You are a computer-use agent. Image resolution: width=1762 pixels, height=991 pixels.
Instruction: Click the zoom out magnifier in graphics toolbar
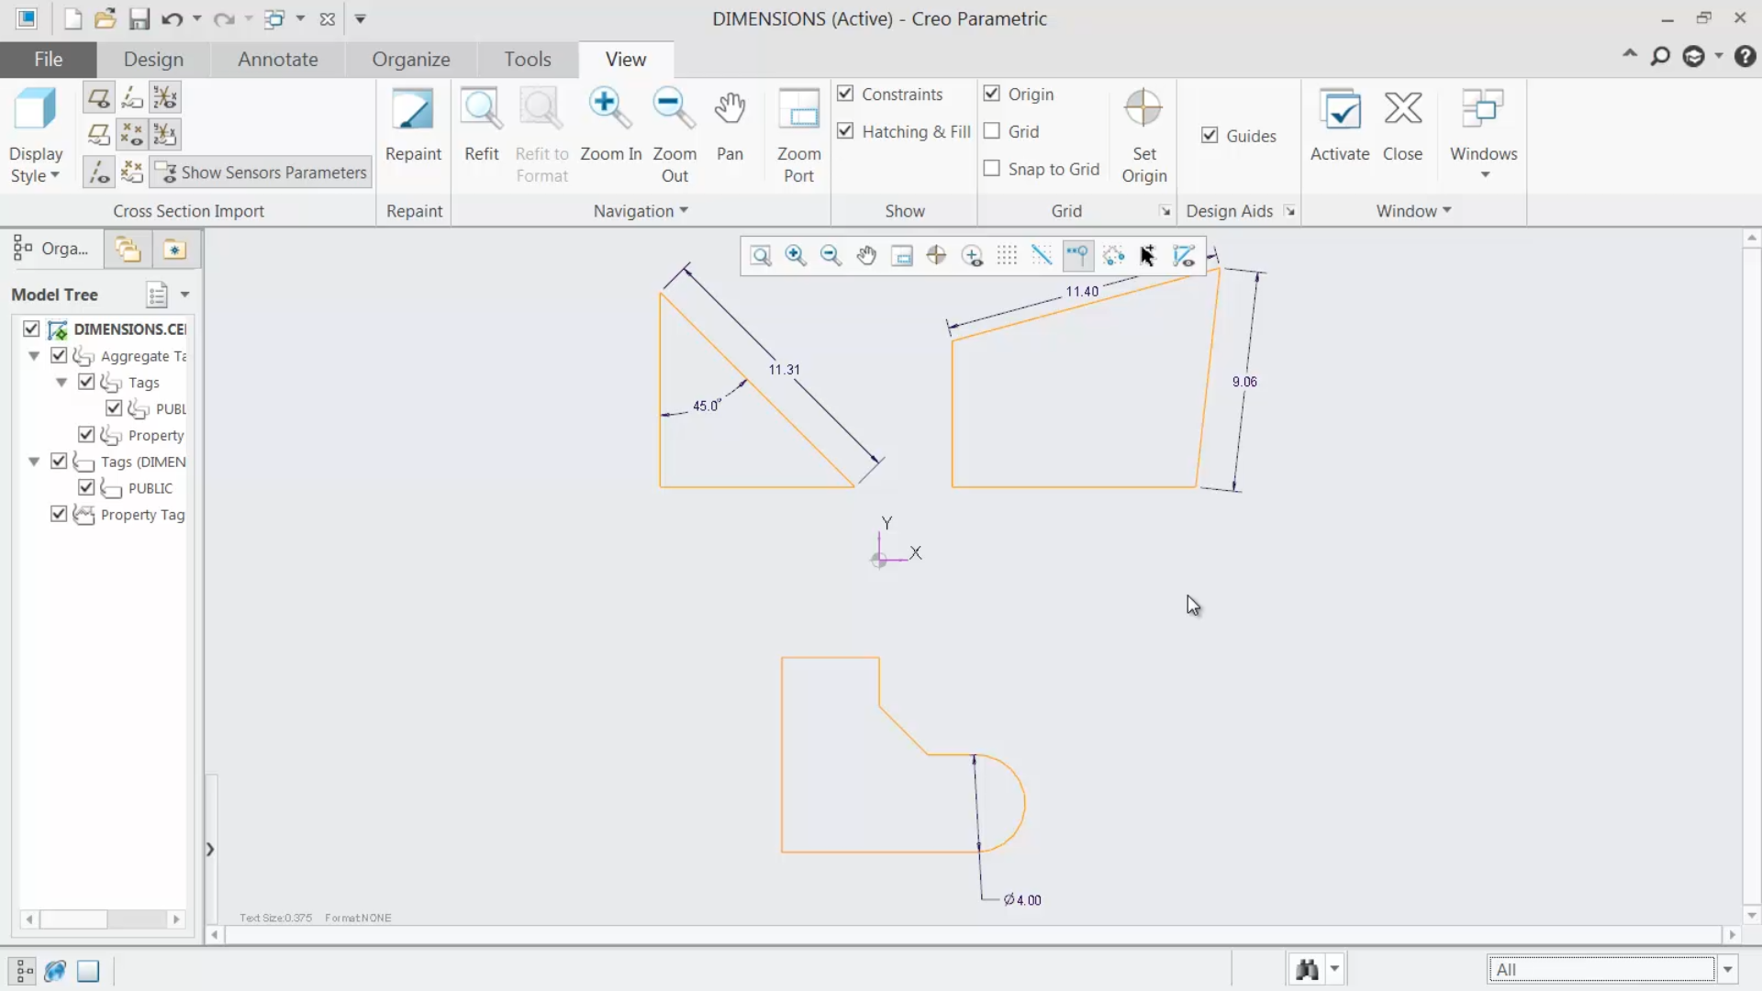coord(831,255)
